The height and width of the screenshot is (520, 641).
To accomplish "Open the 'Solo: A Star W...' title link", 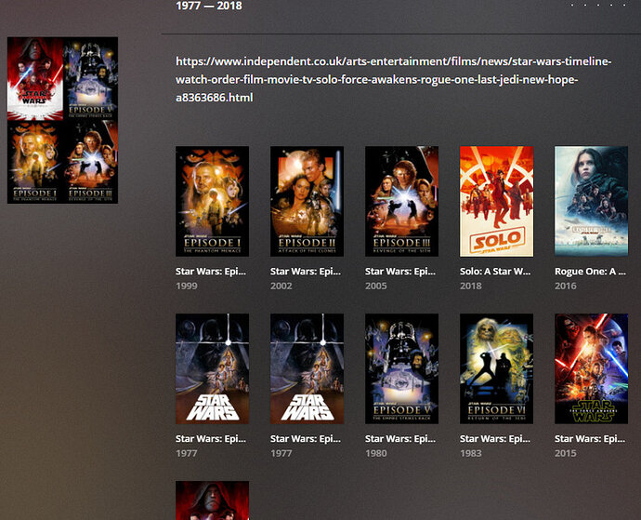I will (495, 272).
